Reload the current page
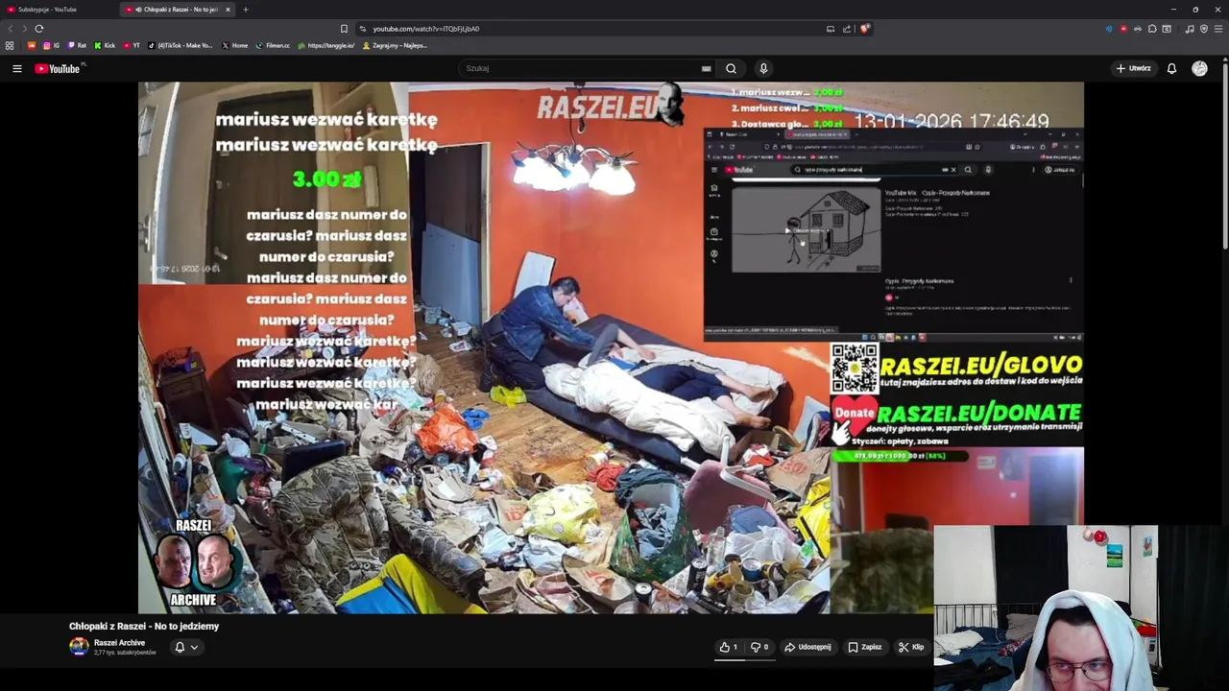This screenshot has height=691, width=1229. pyautogui.click(x=39, y=29)
